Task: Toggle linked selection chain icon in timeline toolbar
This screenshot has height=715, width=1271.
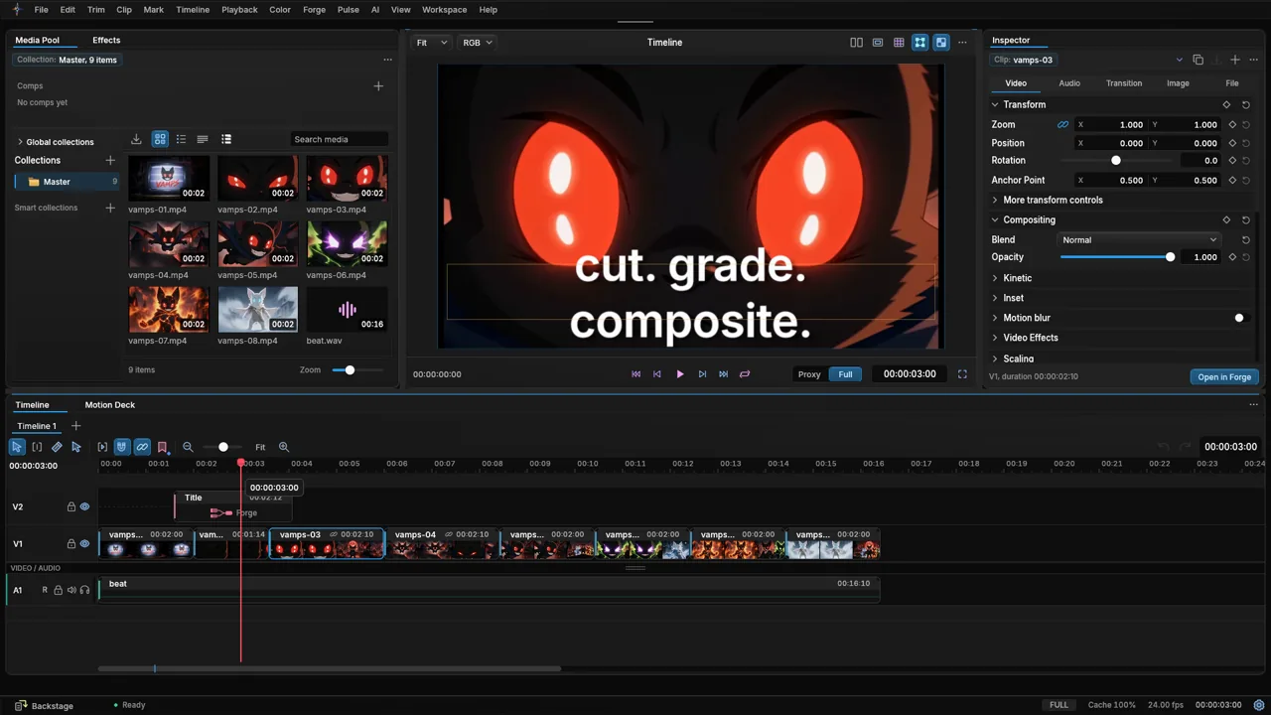Action: [x=142, y=447]
